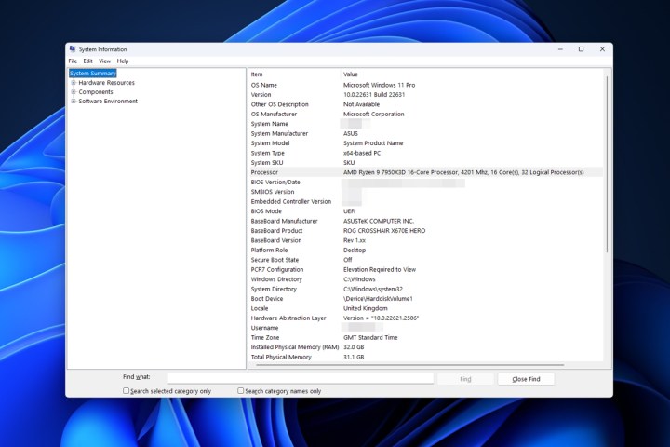Expand the Components tree node
This screenshot has width=670, height=447.
pos(74,92)
